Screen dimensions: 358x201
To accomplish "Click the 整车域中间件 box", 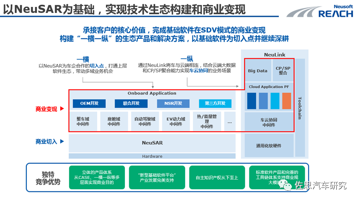I will tap(83, 121).
